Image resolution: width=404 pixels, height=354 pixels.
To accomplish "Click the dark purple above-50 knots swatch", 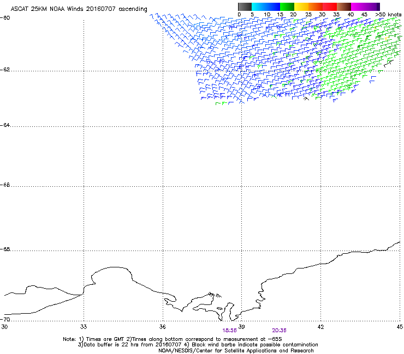I will pyautogui.click(x=378, y=7).
